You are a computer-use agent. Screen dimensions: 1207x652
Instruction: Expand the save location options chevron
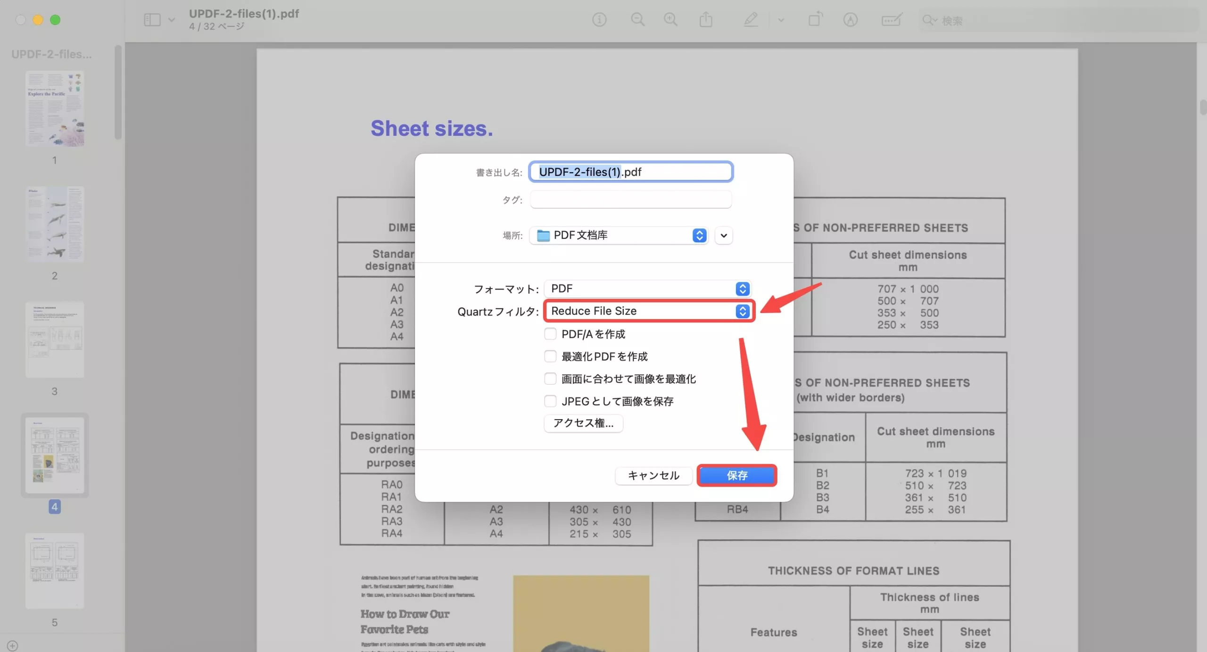pos(723,235)
